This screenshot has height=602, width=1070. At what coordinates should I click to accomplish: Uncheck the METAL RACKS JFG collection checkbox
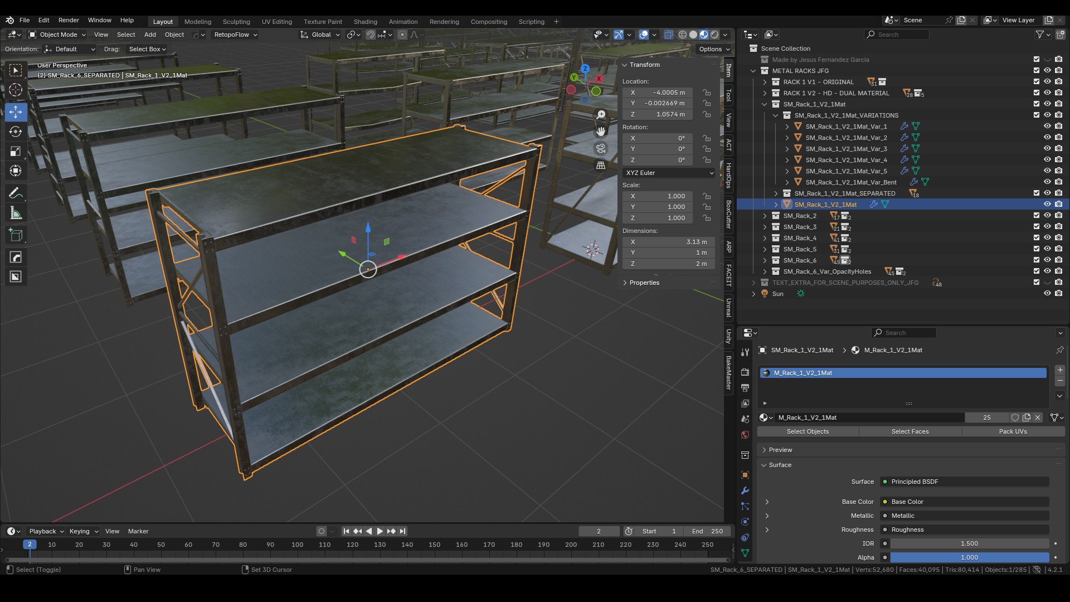(1037, 71)
